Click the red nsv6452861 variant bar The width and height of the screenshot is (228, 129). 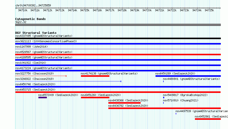tap(208, 119)
